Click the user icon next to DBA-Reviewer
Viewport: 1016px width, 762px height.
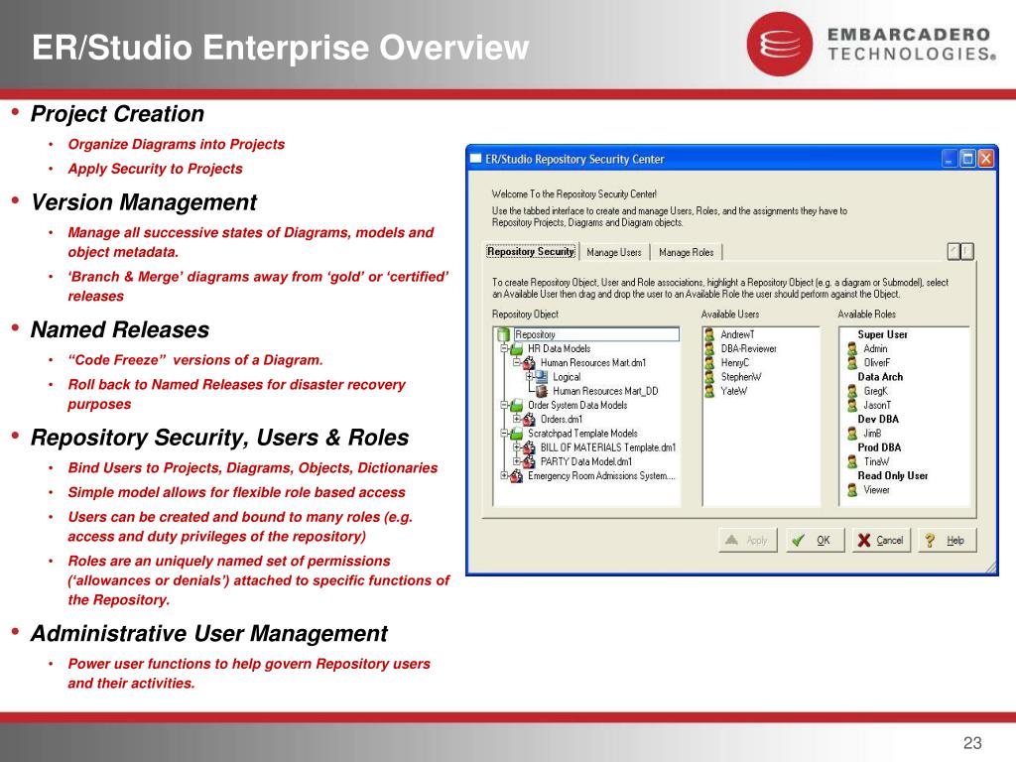click(x=709, y=348)
